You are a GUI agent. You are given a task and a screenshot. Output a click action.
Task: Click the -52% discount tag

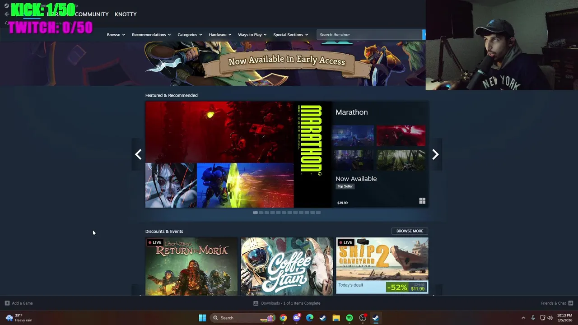point(396,288)
